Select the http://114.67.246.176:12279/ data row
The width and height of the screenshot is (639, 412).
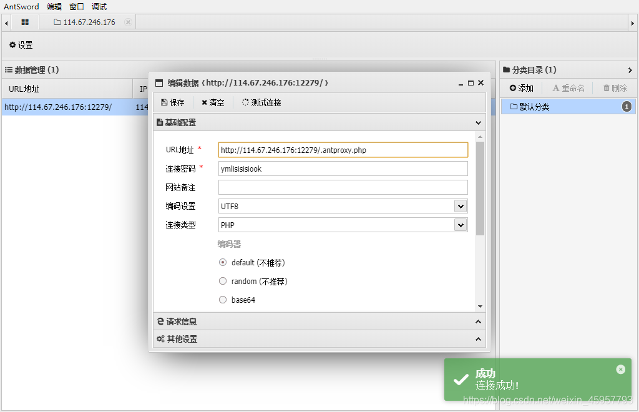coord(75,107)
